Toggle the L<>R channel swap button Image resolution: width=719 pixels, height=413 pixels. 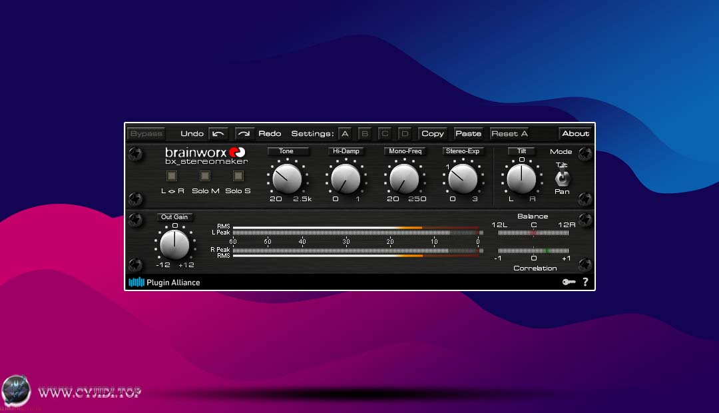[172, 176]
